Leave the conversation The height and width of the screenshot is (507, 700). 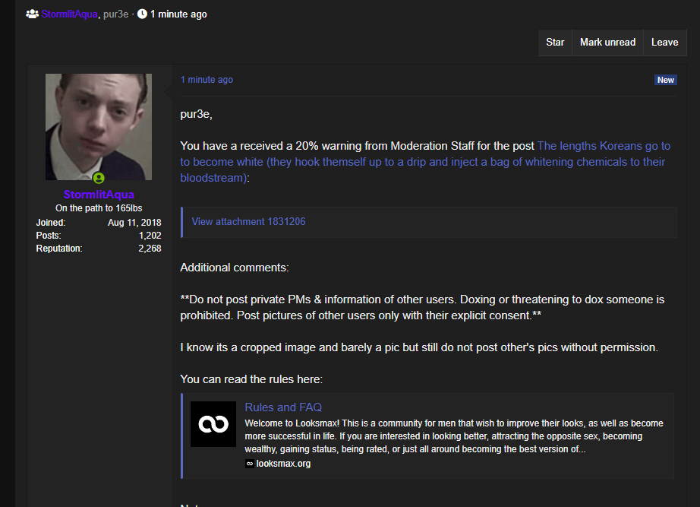665,43
